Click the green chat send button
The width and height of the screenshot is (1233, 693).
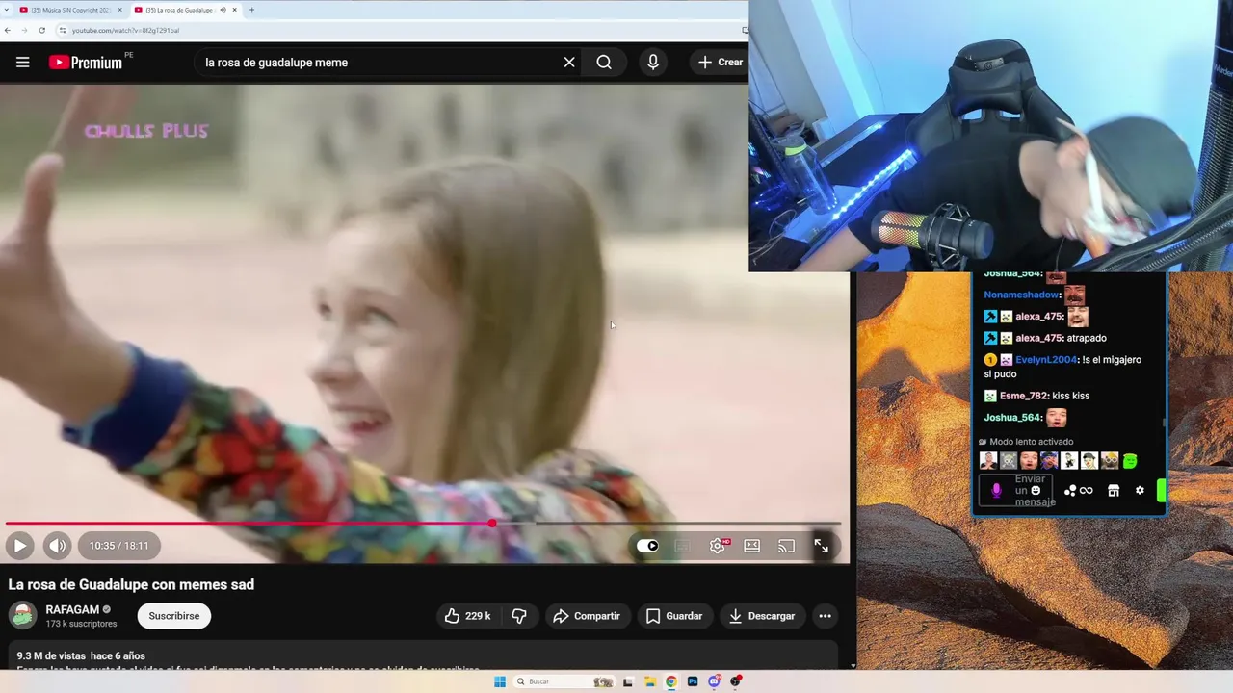(1162, 491)
